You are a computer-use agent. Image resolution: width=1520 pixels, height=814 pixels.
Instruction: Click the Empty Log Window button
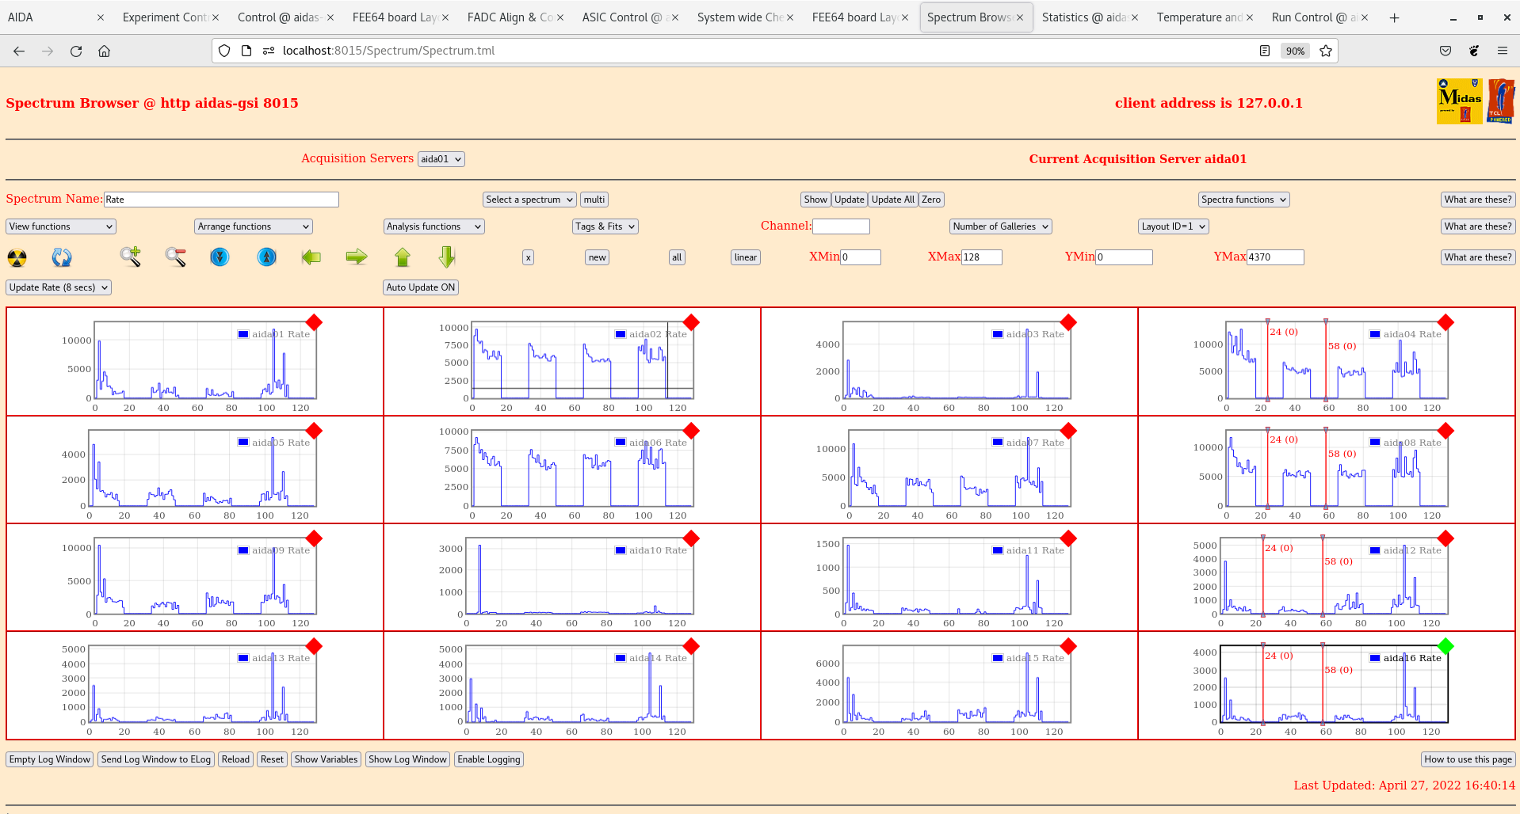(50, 759)
